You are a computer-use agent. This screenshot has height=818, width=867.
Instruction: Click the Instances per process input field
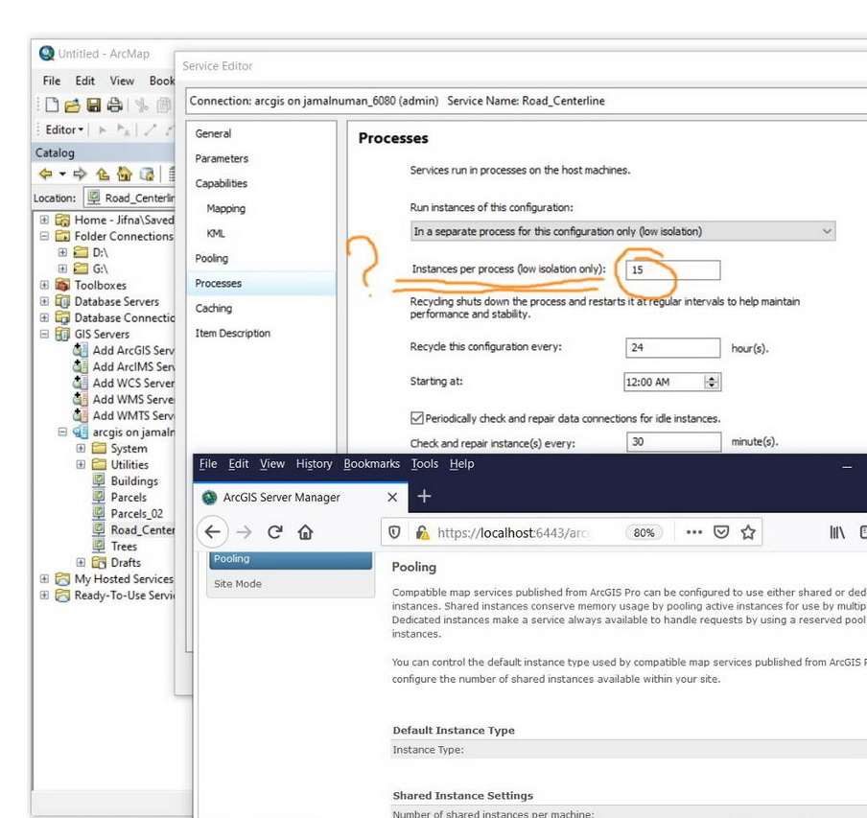673,270
